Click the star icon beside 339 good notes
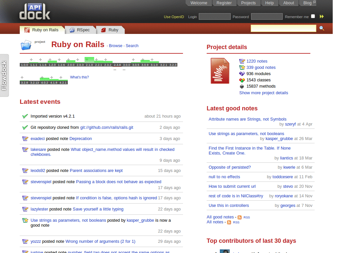The width and height of the screenshot is (337, 253). tap(242, 67)
